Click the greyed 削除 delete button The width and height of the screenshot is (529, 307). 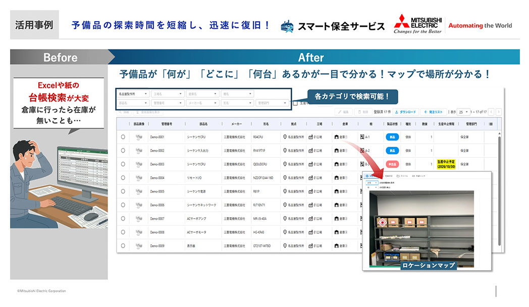point(363,112)
